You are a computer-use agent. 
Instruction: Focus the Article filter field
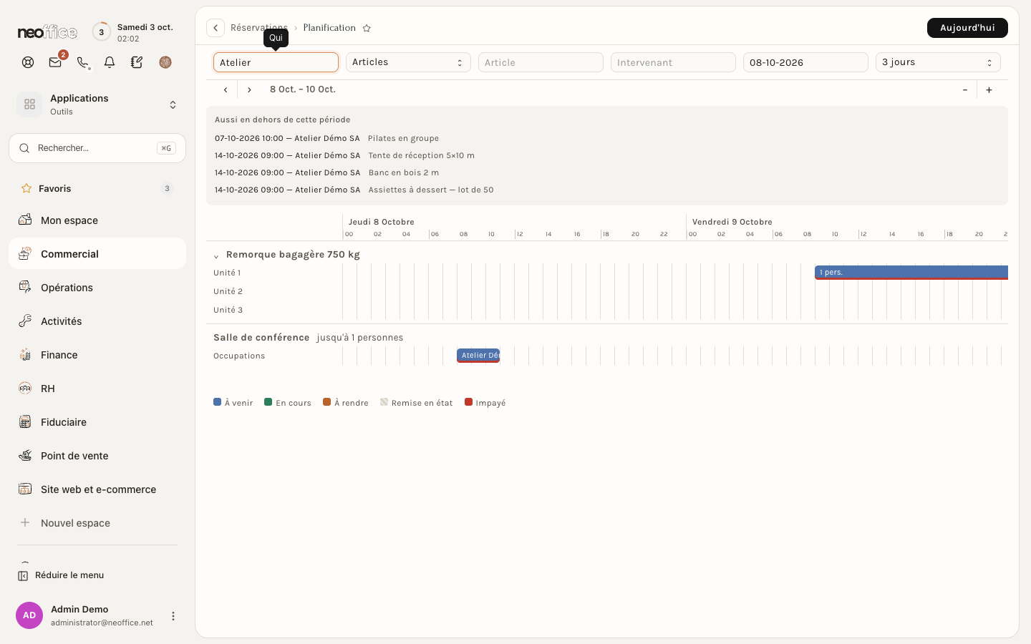coord(541,62)
